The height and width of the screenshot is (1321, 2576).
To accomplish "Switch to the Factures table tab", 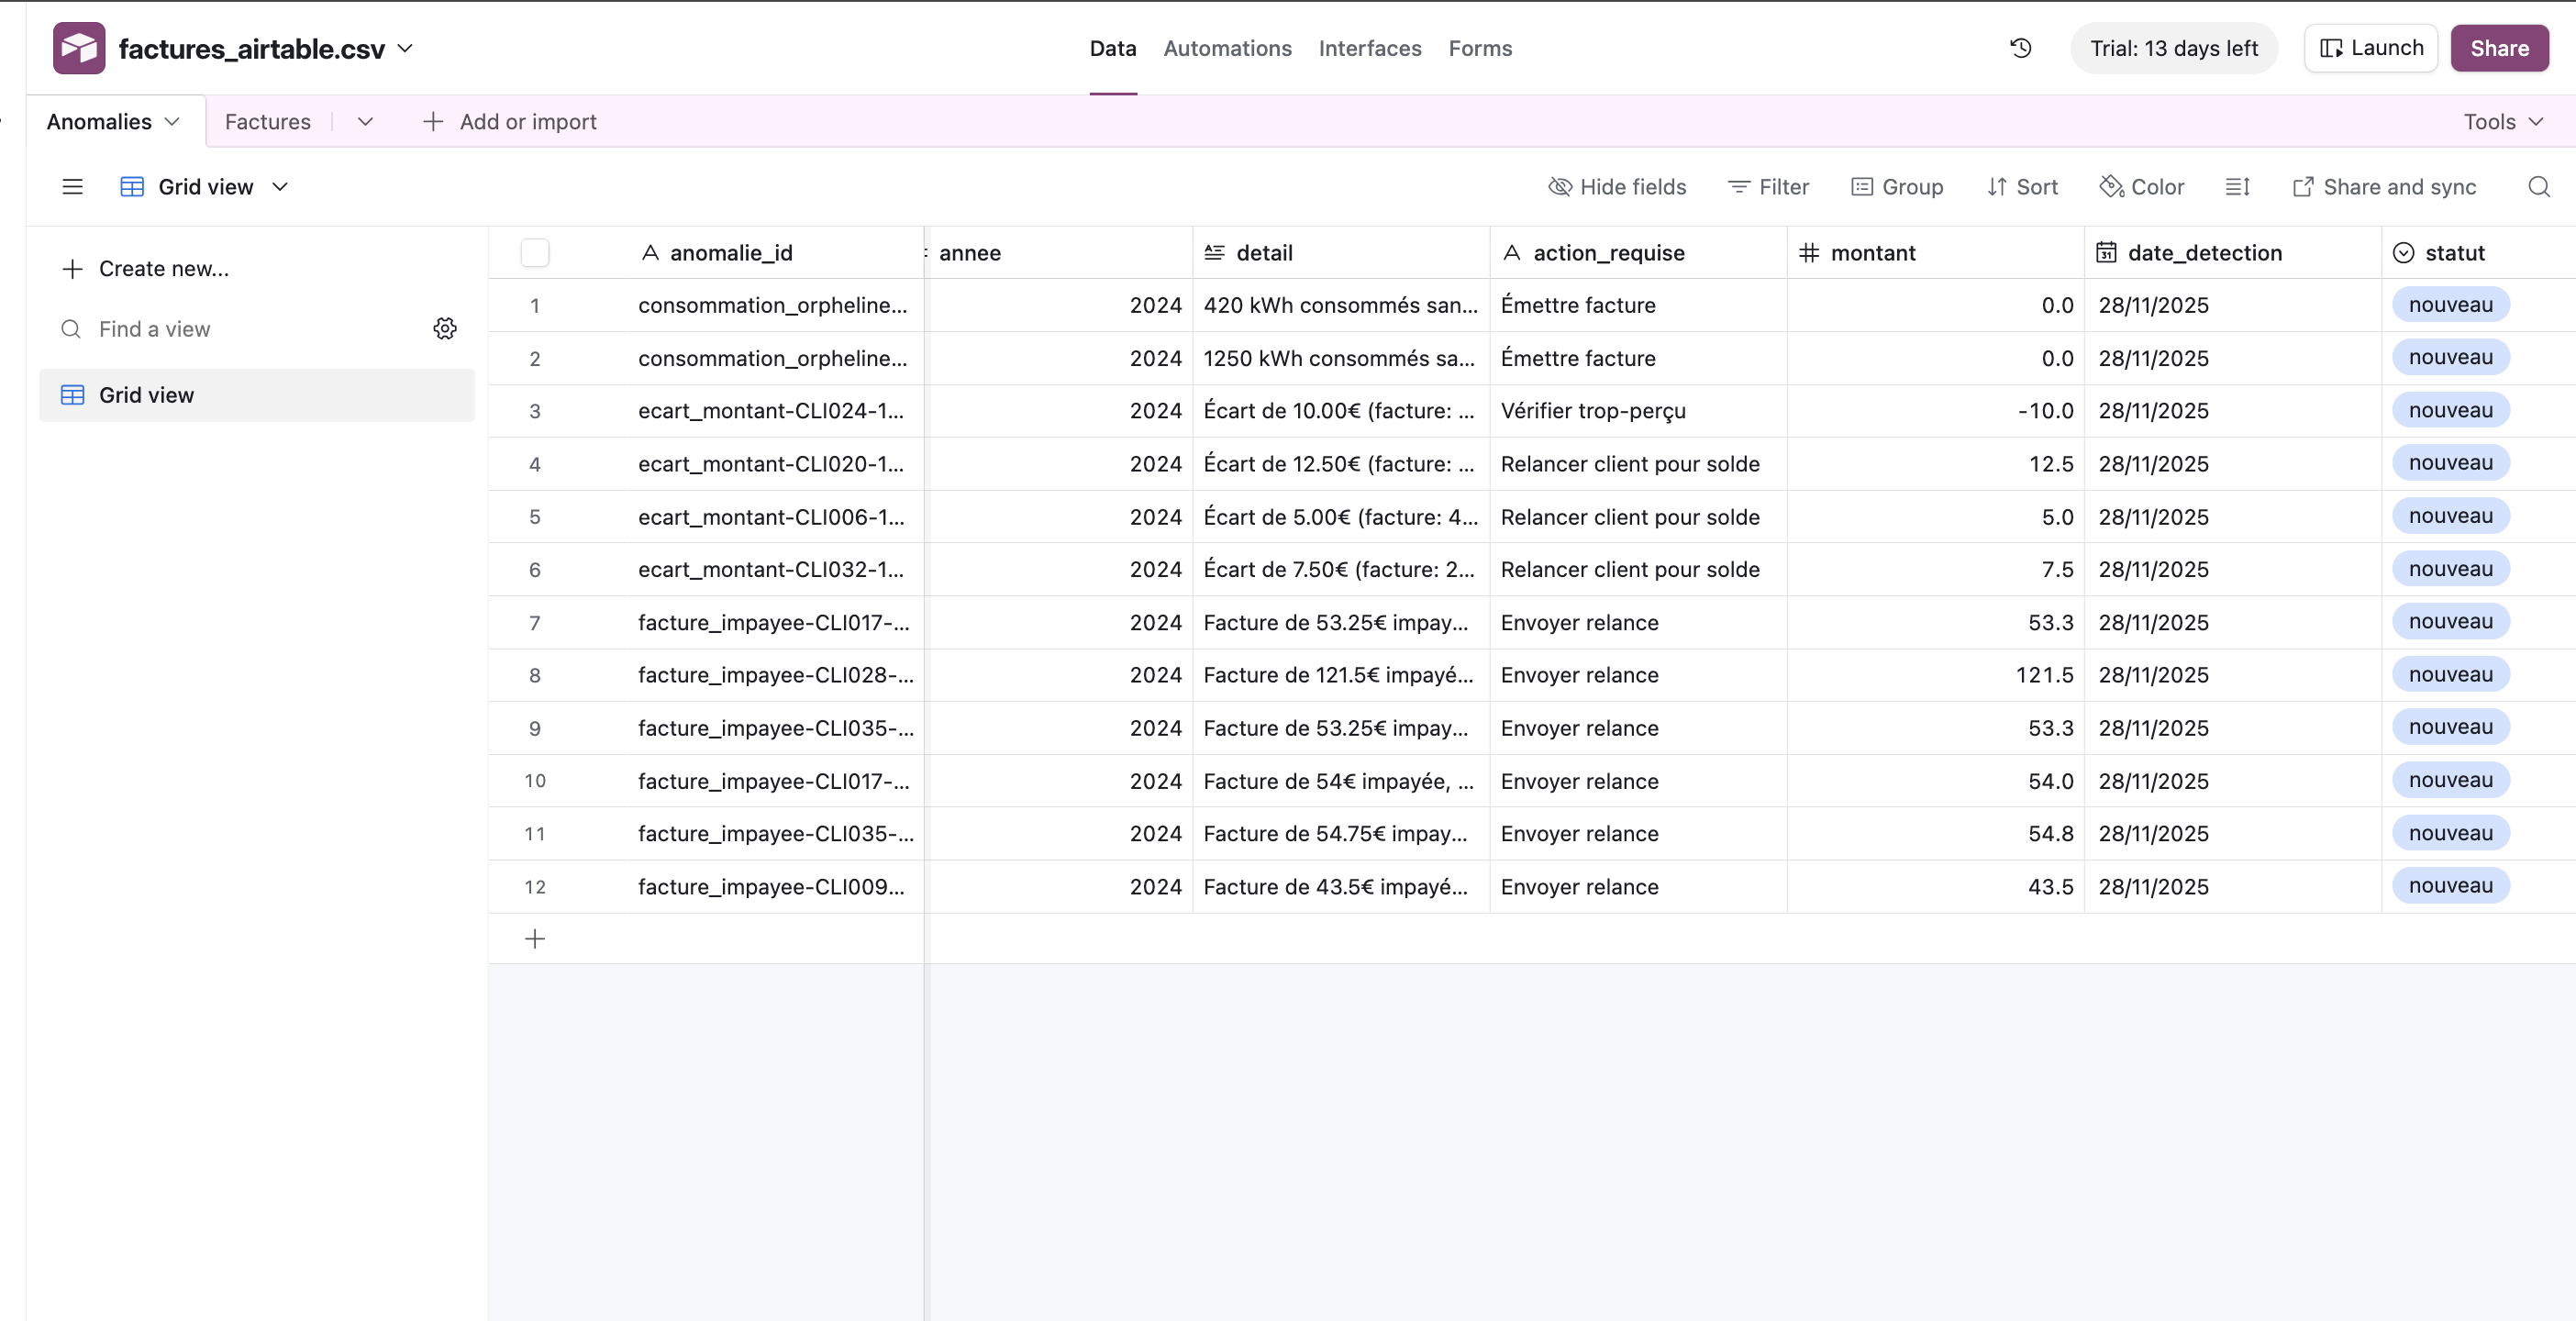I will pyautogui.click(x=267, y=122).
